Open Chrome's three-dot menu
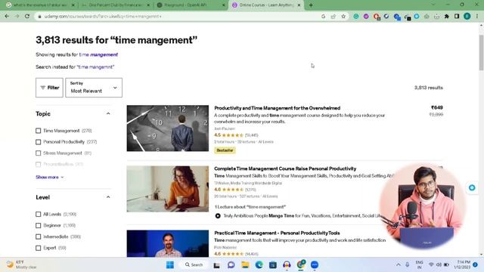 click(477, 17)
